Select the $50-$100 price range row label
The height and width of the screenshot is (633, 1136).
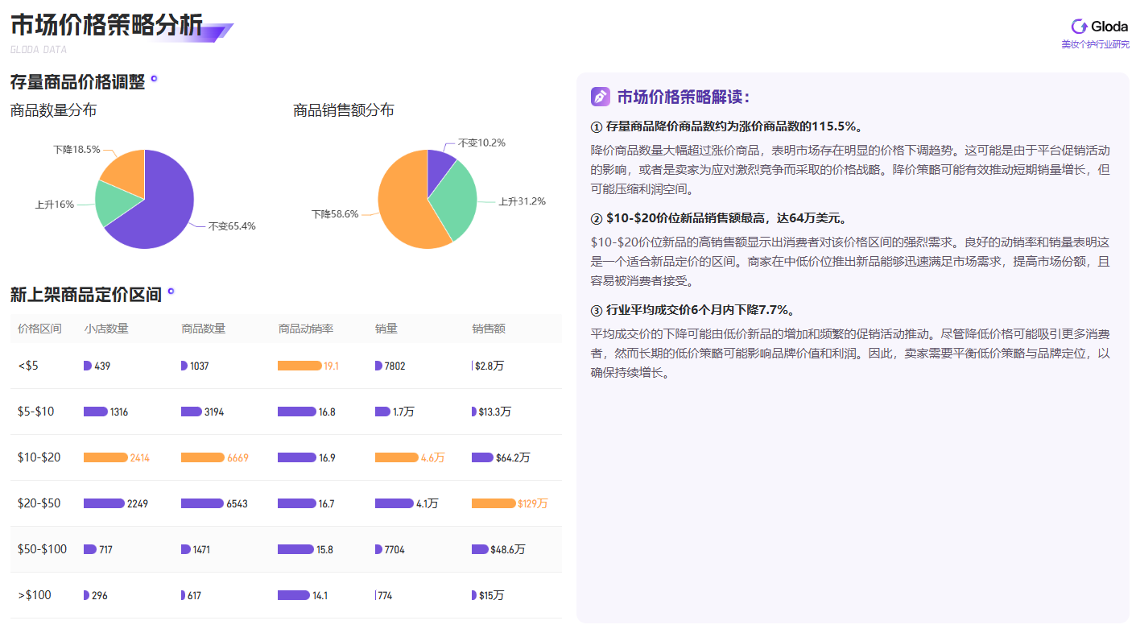(42, 549)
